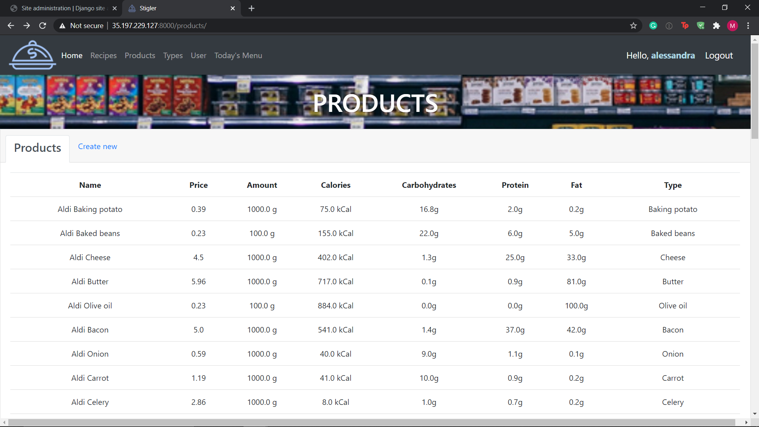Go back using browser back arrow

(x=11, y=26)
